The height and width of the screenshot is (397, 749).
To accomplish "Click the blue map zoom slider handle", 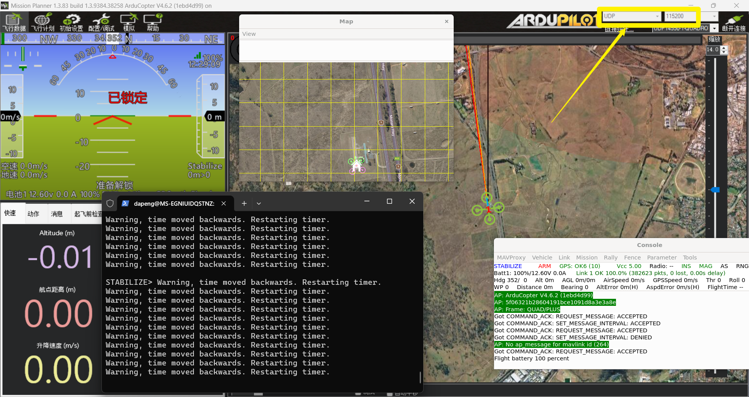I will tap(715, 190).
